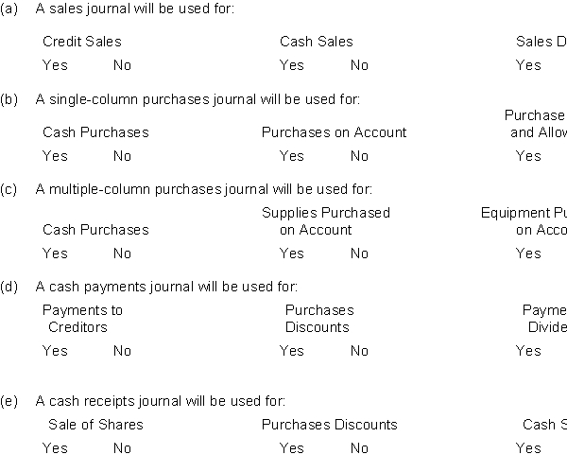This screenshot has width=567, height=472.
Task: Select No for cash receipts Purchases Discounts
Action: pyautogui.click(x=359, y=448)
